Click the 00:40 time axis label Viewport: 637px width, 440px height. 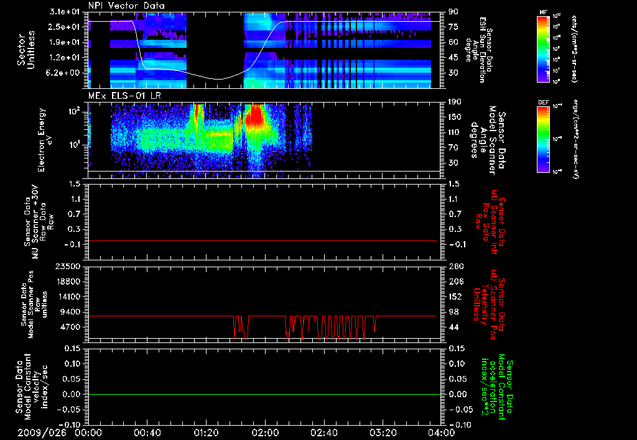coord(147,433)
